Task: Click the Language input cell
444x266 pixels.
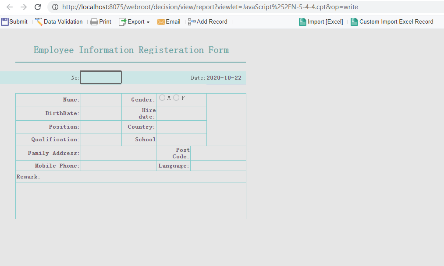Action: click(218, 166)
